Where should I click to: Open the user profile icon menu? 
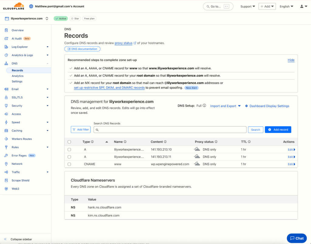(x=303, y=6)
